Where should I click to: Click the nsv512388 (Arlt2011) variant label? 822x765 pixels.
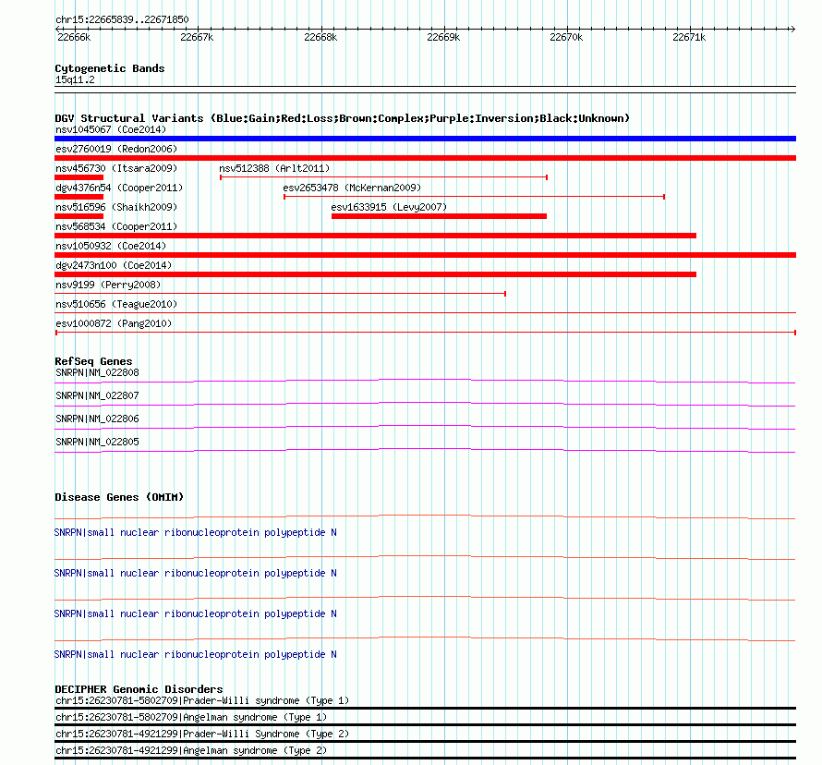[274, 168]
